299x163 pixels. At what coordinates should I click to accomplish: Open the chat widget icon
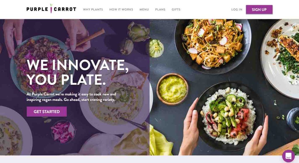[288, 156]
